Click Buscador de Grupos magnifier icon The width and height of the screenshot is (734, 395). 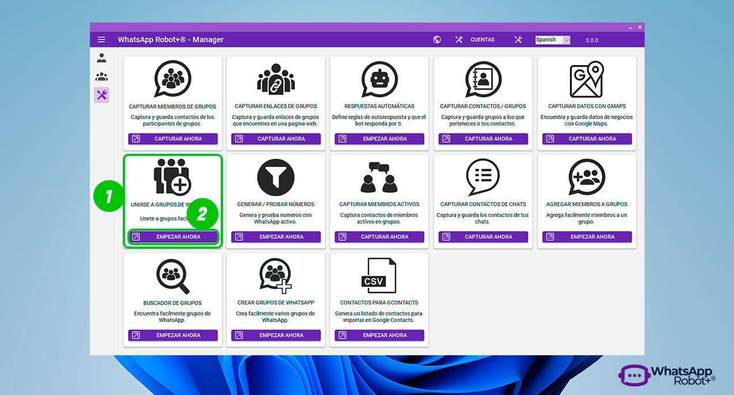point(172,276)
